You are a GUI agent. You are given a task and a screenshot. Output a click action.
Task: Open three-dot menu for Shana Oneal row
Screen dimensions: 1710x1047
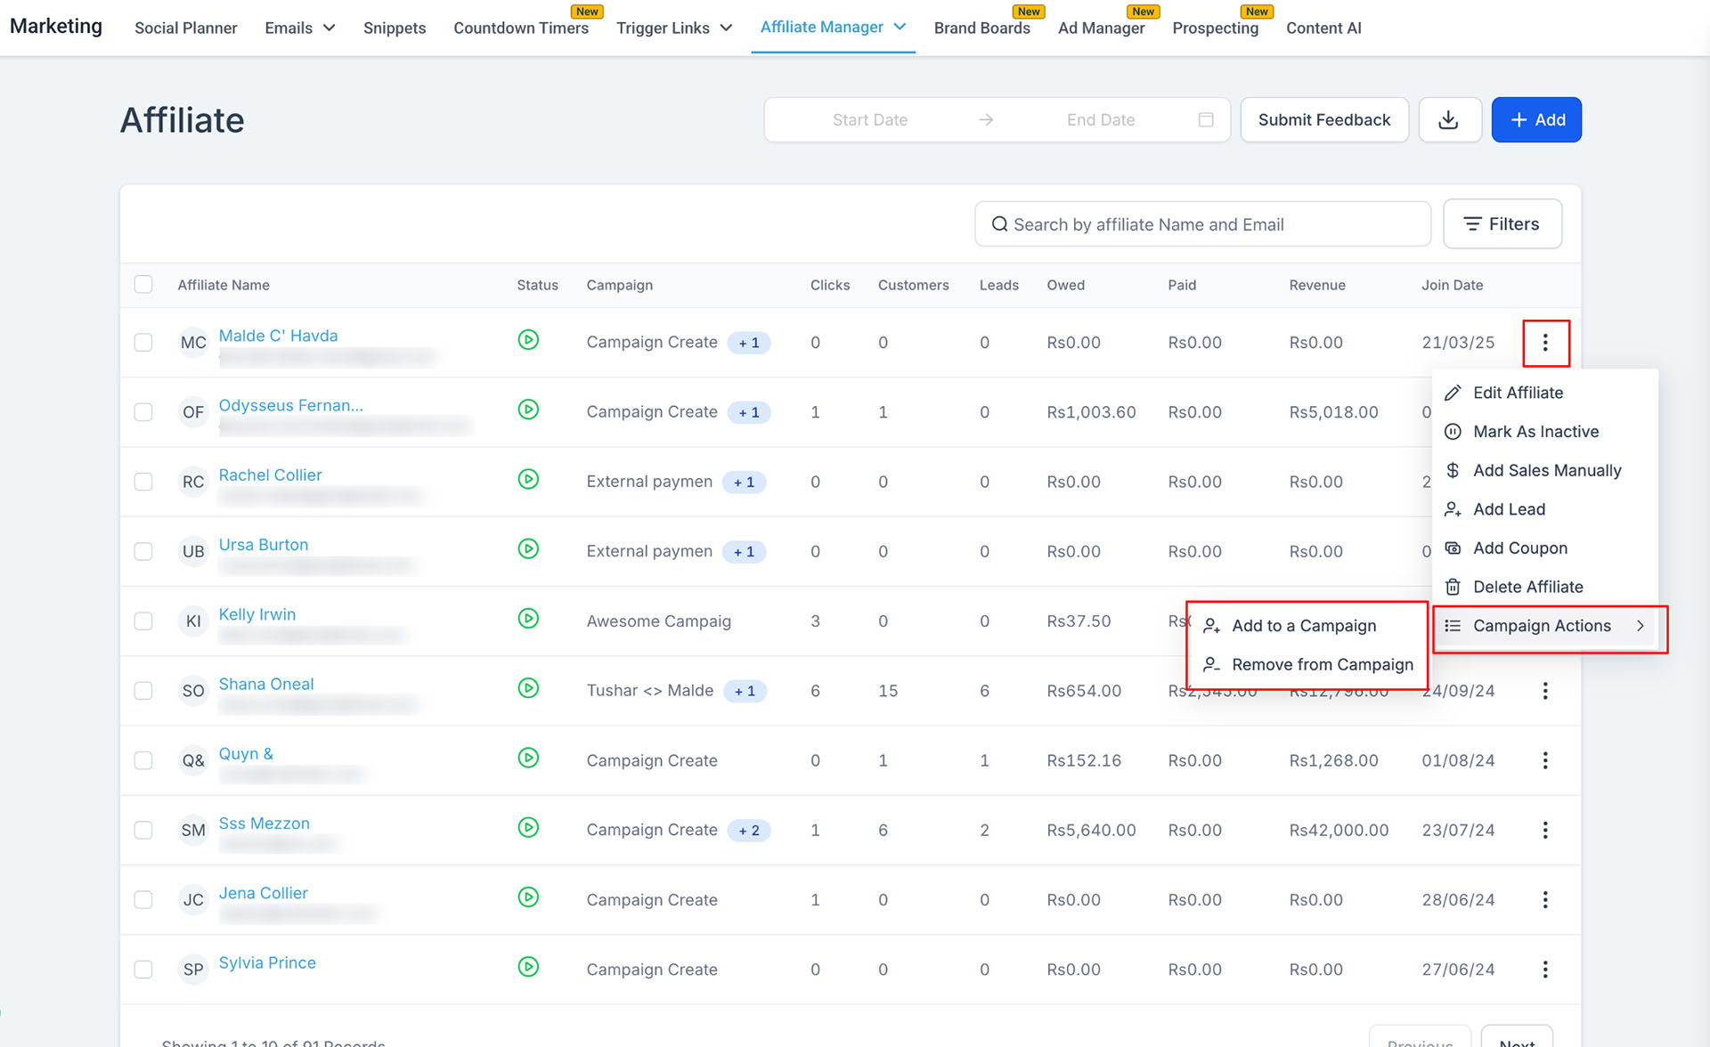pyautogui.click(x=1545, y=691)
